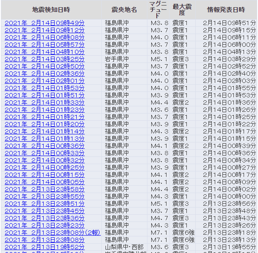Select the 2月14日00時05分 earthquake link
This screenshot has height=253, width=258.
(44, 182)
